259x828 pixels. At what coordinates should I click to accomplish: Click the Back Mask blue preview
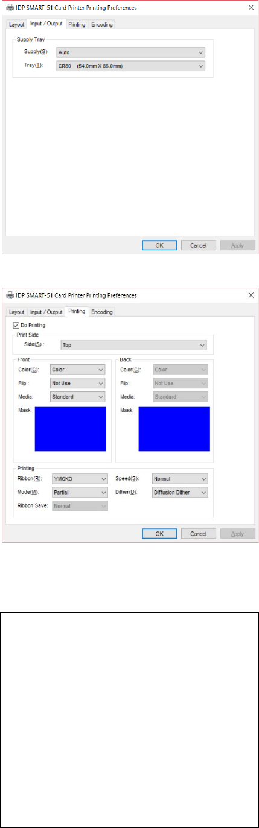tap(174, 429)
